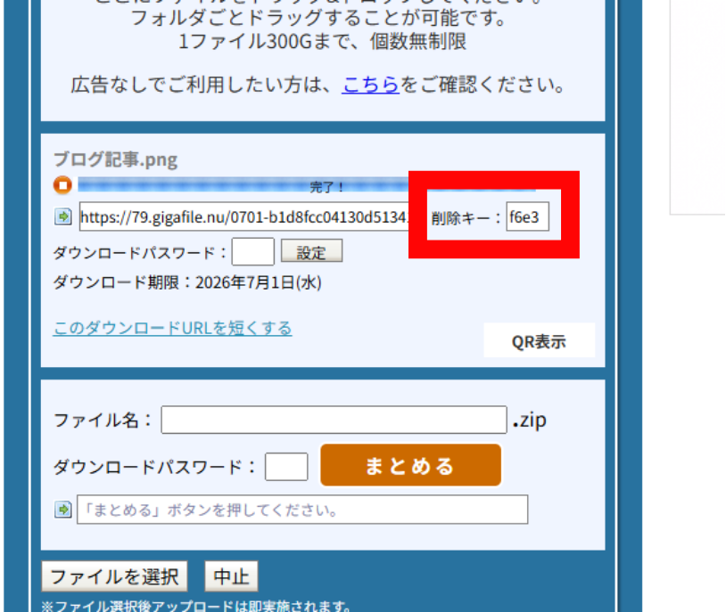726x612 pixels.
Task: Choose files with ファイルを選択 button
Action: tap(114, 576)
